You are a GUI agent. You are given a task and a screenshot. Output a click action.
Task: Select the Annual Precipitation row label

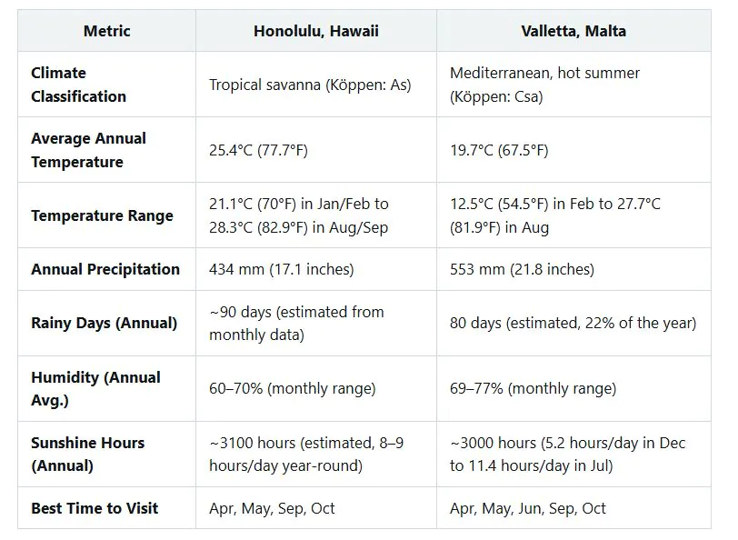pos(105,269)
